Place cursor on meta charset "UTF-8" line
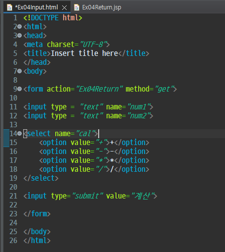 (x=67, y=45)
